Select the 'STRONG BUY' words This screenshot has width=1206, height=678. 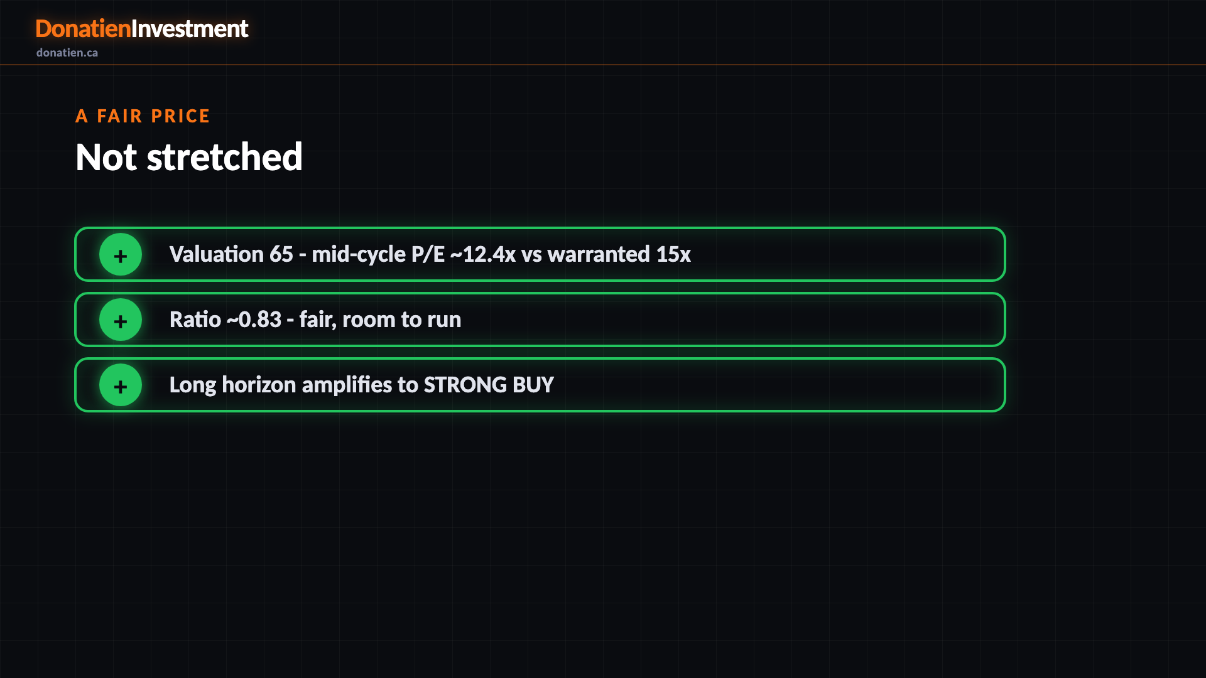coord(489,385)
